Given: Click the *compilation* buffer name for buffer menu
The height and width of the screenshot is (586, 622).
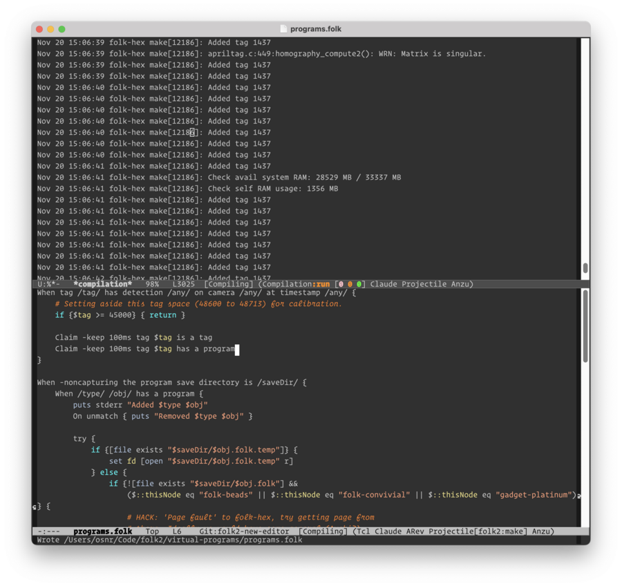Looking at the screenshot, I should click(102, 284).
